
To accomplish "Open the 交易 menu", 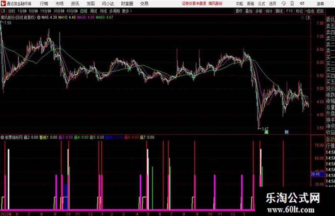I will click(x=144, y=4).
